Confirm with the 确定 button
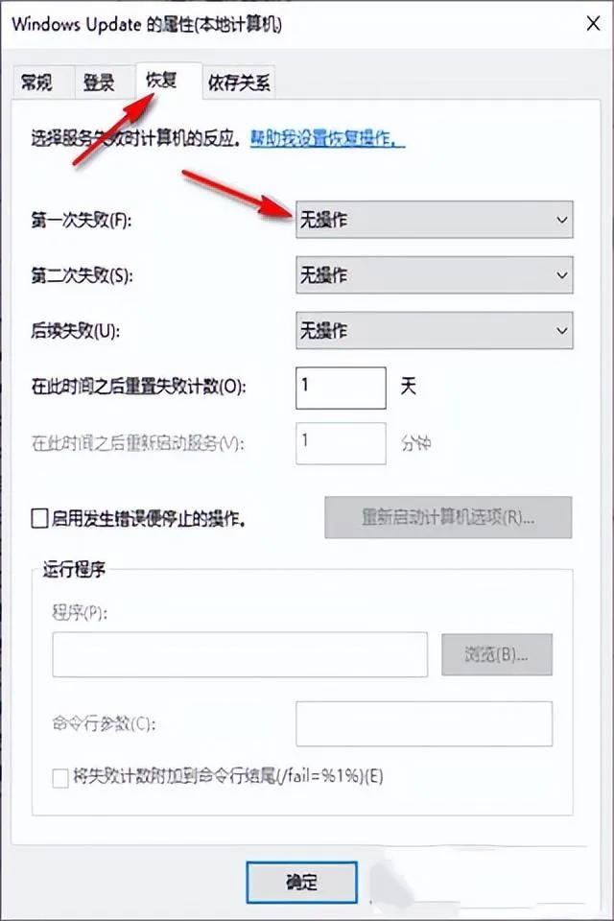 pyautogui.click(x=301, y=882)
